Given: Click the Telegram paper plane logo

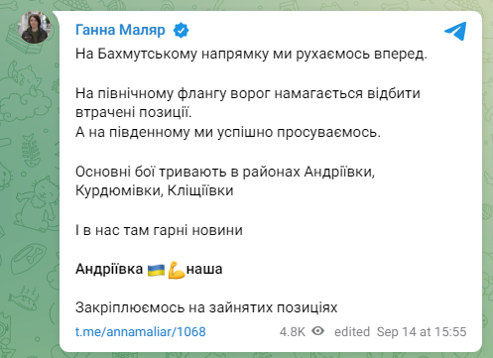Looking at the screenshot, I should point(455,31).
